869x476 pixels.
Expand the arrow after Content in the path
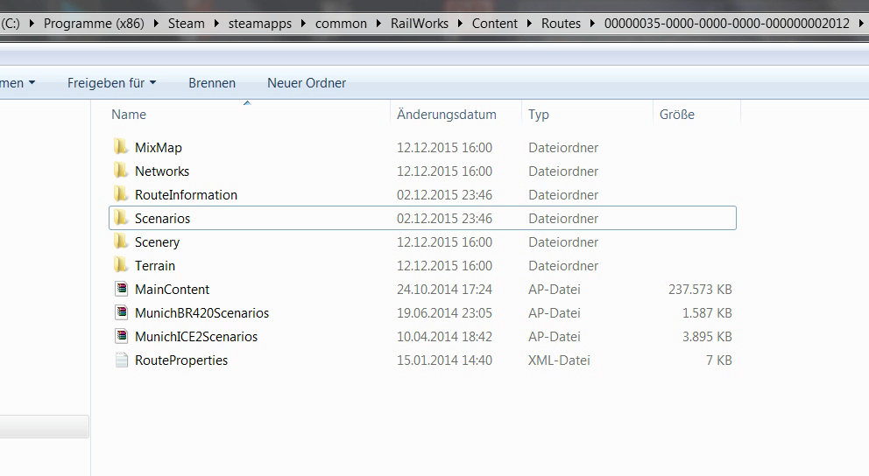530,24
